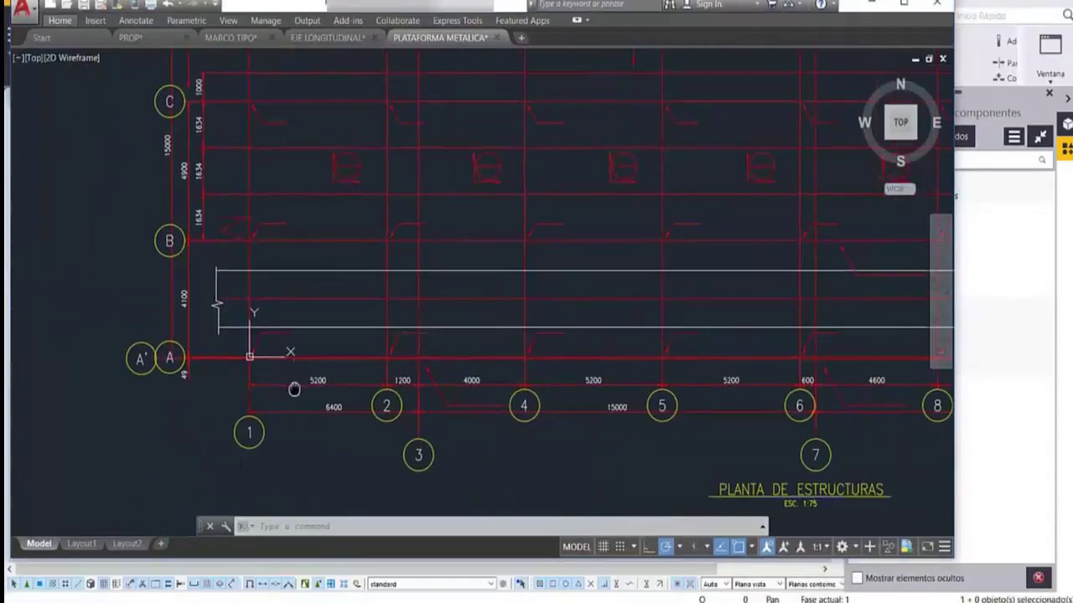Open object snap settings dropdown arrow

tap(752, 547)
